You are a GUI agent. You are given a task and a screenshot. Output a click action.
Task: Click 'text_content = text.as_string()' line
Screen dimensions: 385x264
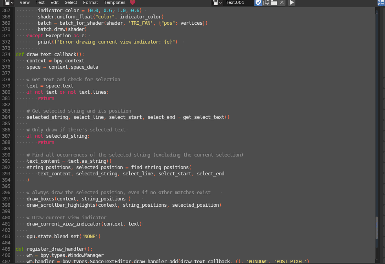click(x=69, y=161)
